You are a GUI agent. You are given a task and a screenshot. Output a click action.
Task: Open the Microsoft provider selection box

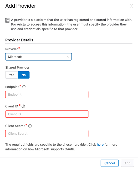click(38, 57)
